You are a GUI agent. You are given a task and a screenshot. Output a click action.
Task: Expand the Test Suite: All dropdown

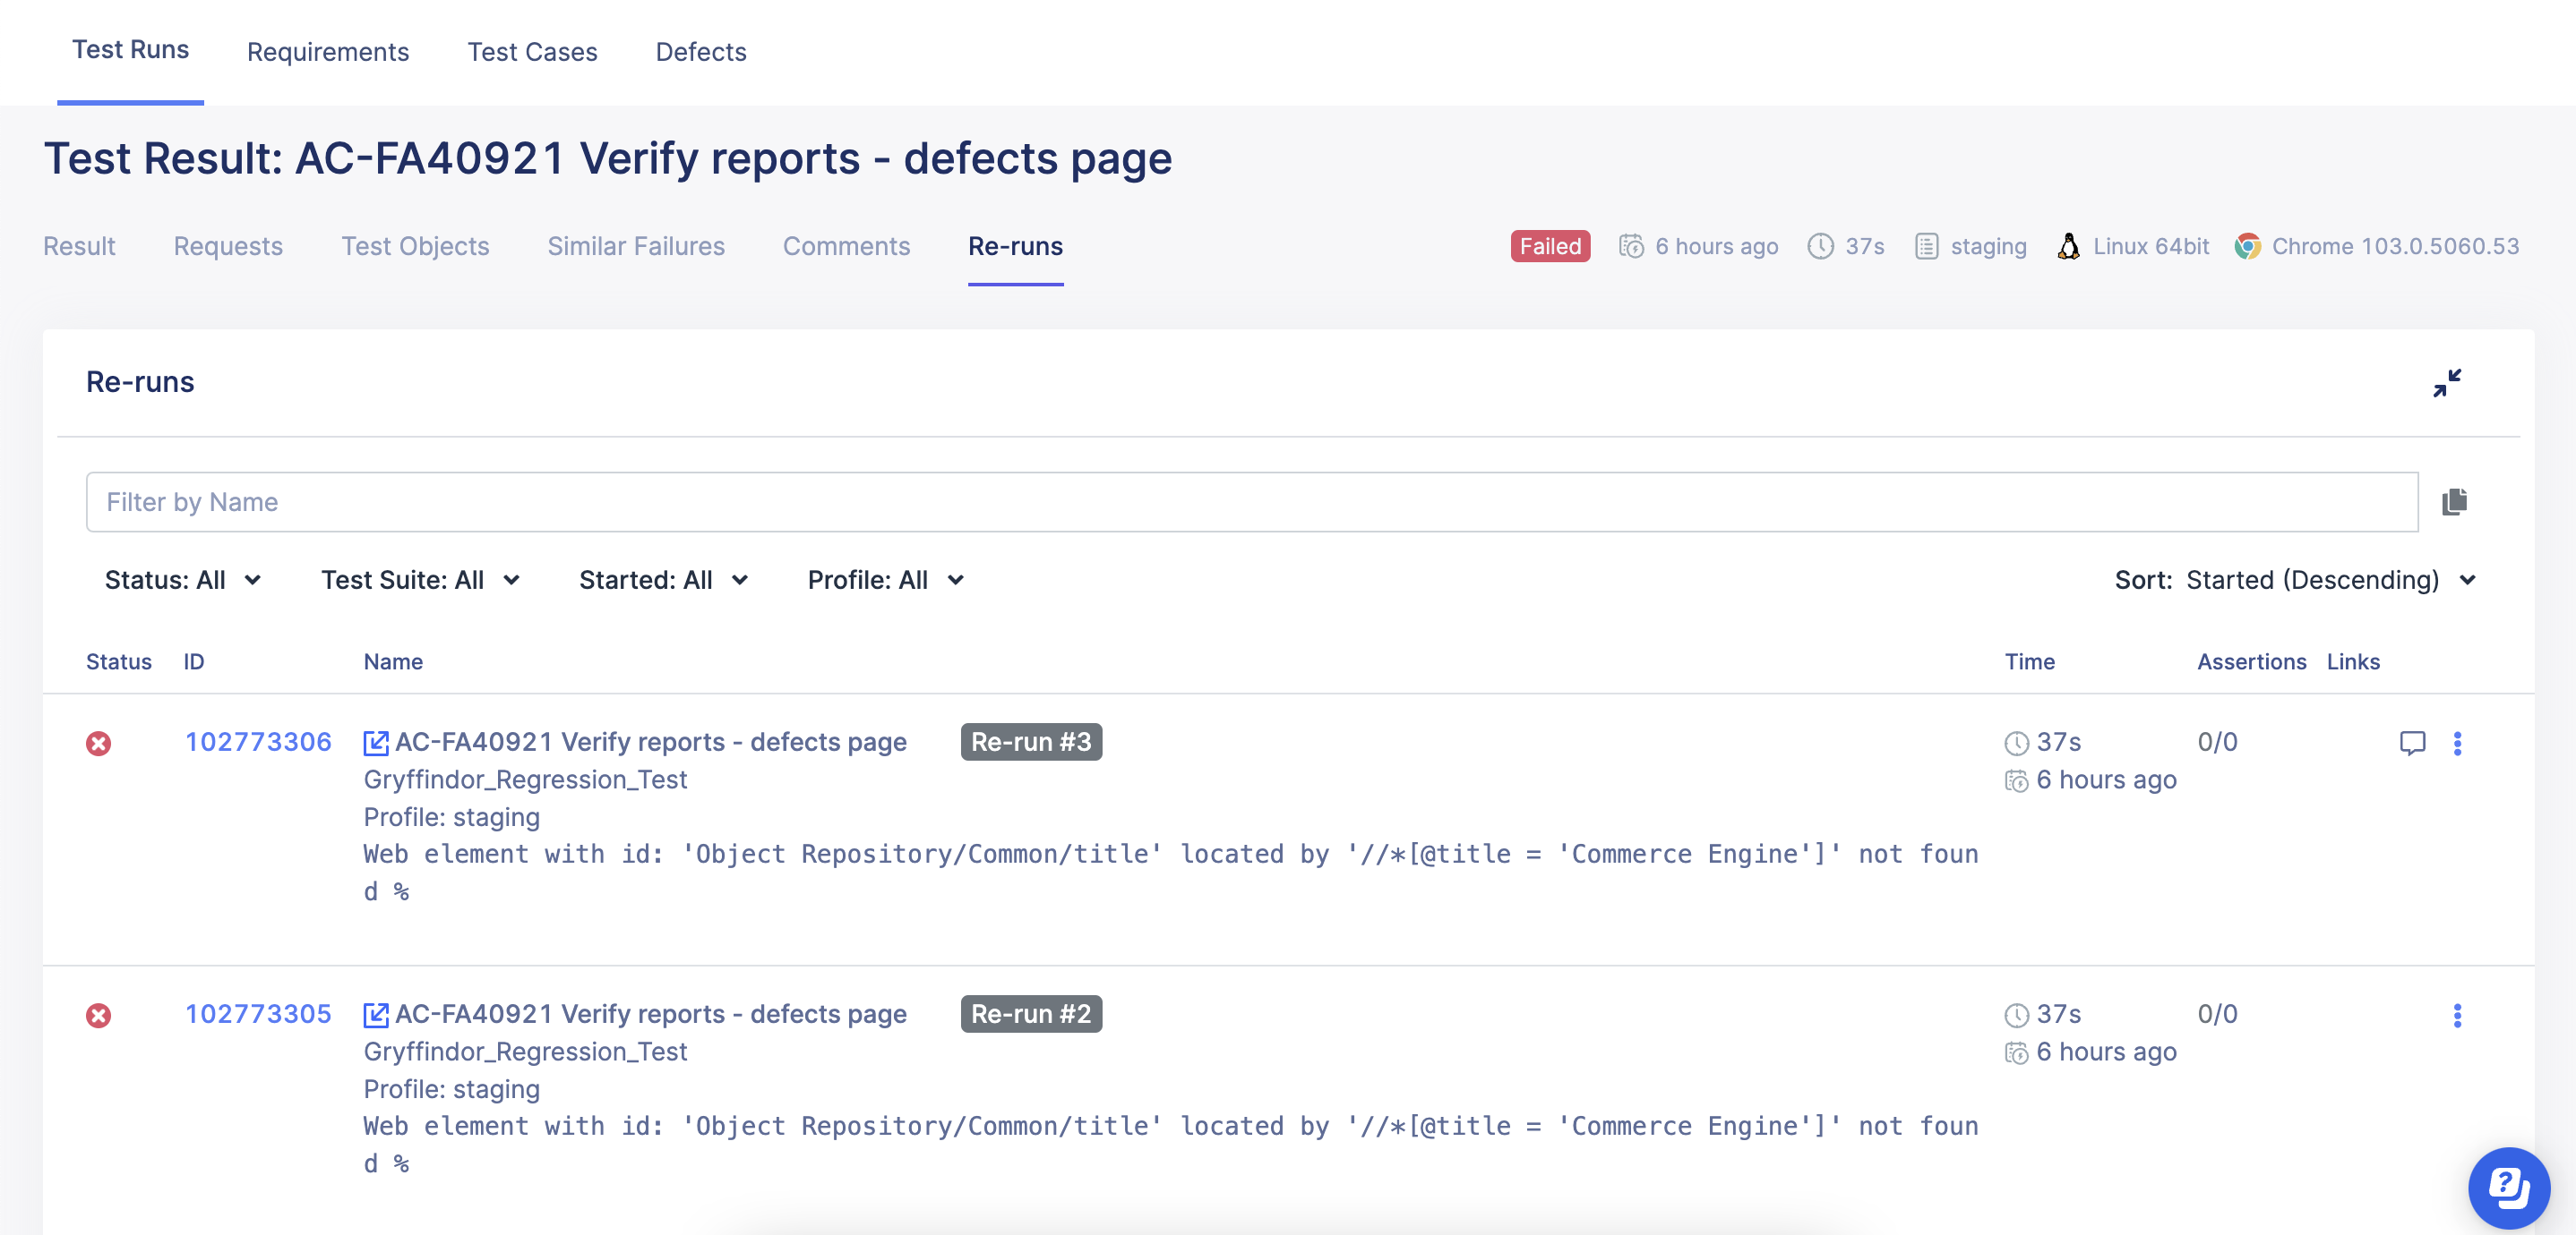pyautogui.click(x=420, y=581)
